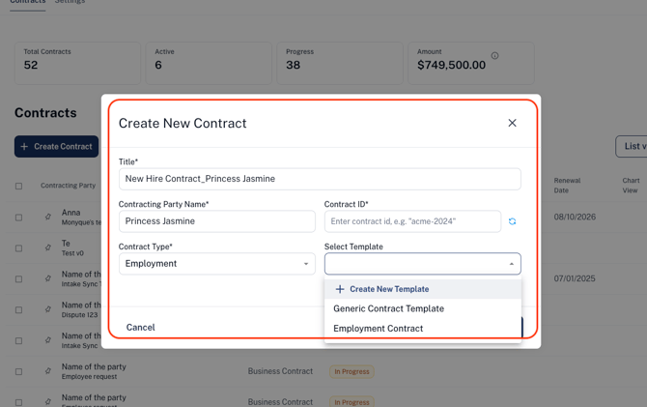Image resolution: width=647 pixels, height=407 pixels.
Task: Switch to the Contracts tab
Action: click(x=28, y=2)
